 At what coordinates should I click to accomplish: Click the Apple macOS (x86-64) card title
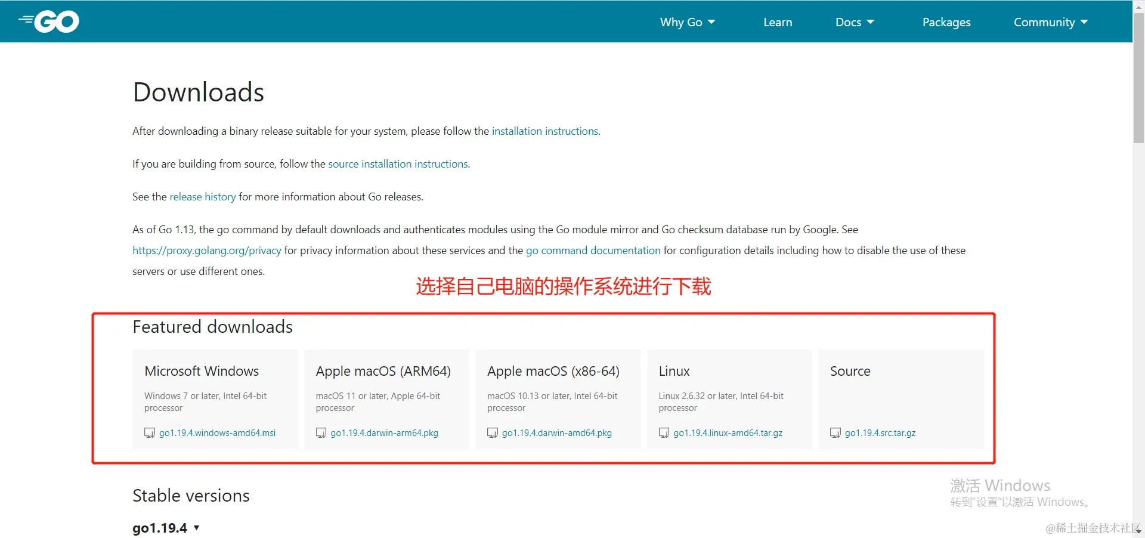(x=553, y=371)
